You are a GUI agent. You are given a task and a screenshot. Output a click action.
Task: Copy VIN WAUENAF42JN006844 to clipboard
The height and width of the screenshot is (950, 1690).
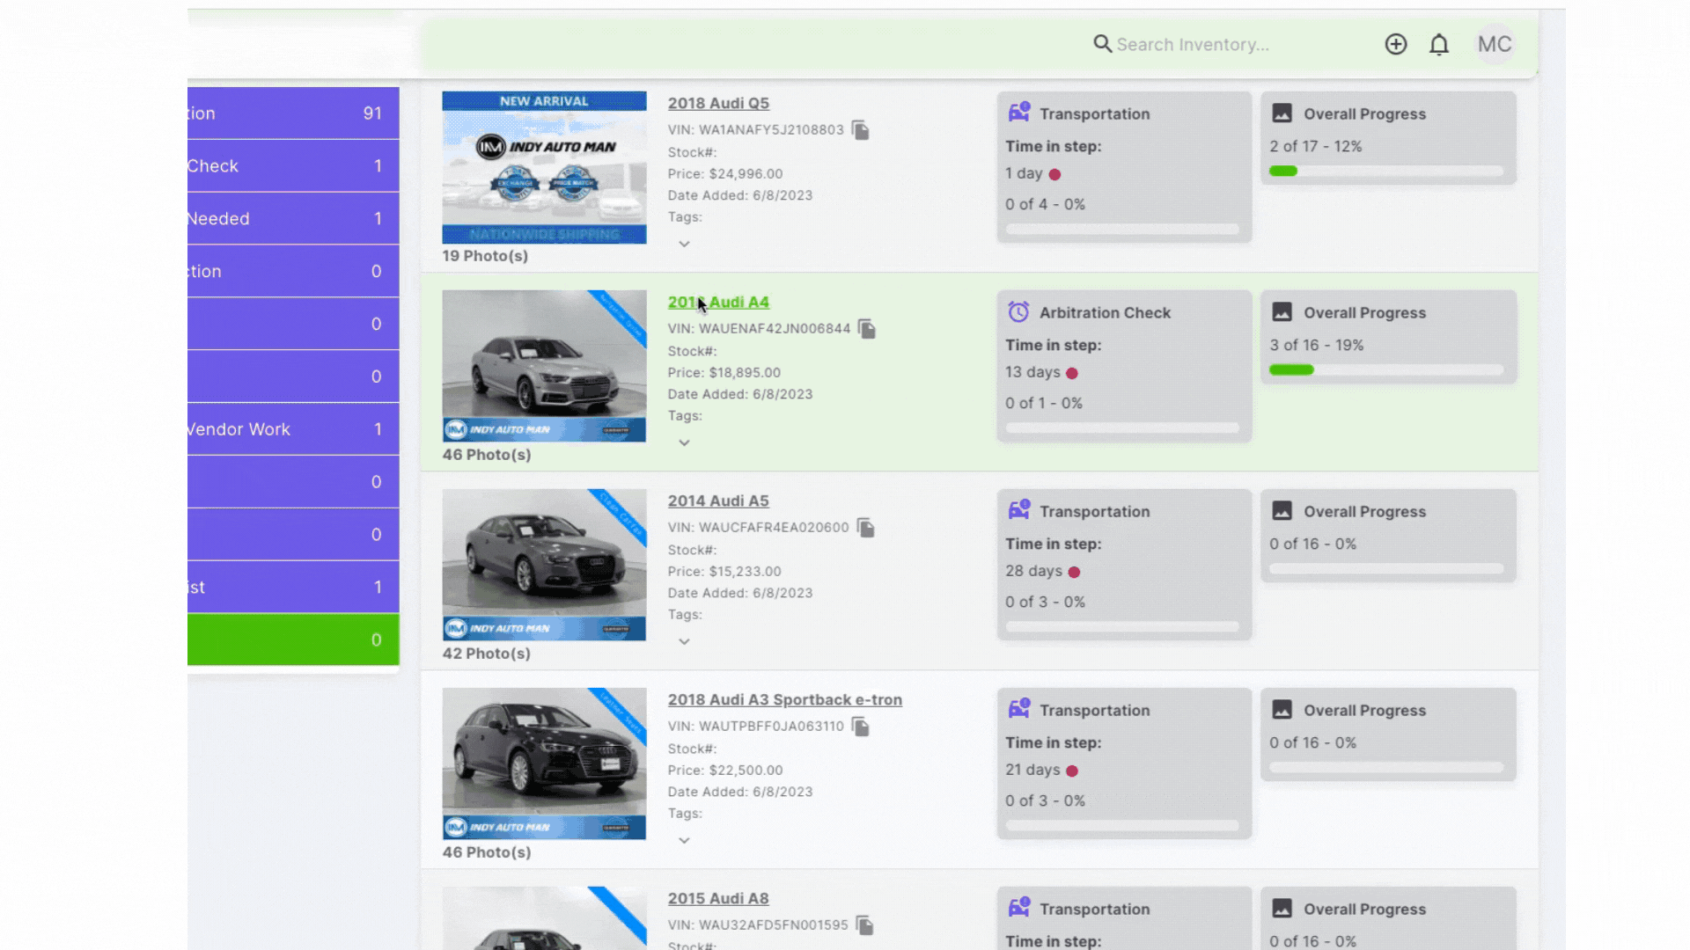tap(867, 329)
